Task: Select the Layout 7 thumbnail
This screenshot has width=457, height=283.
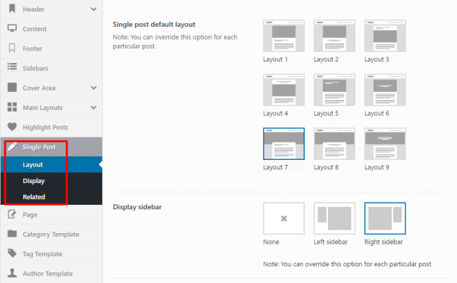Action: tap(284, 144)
